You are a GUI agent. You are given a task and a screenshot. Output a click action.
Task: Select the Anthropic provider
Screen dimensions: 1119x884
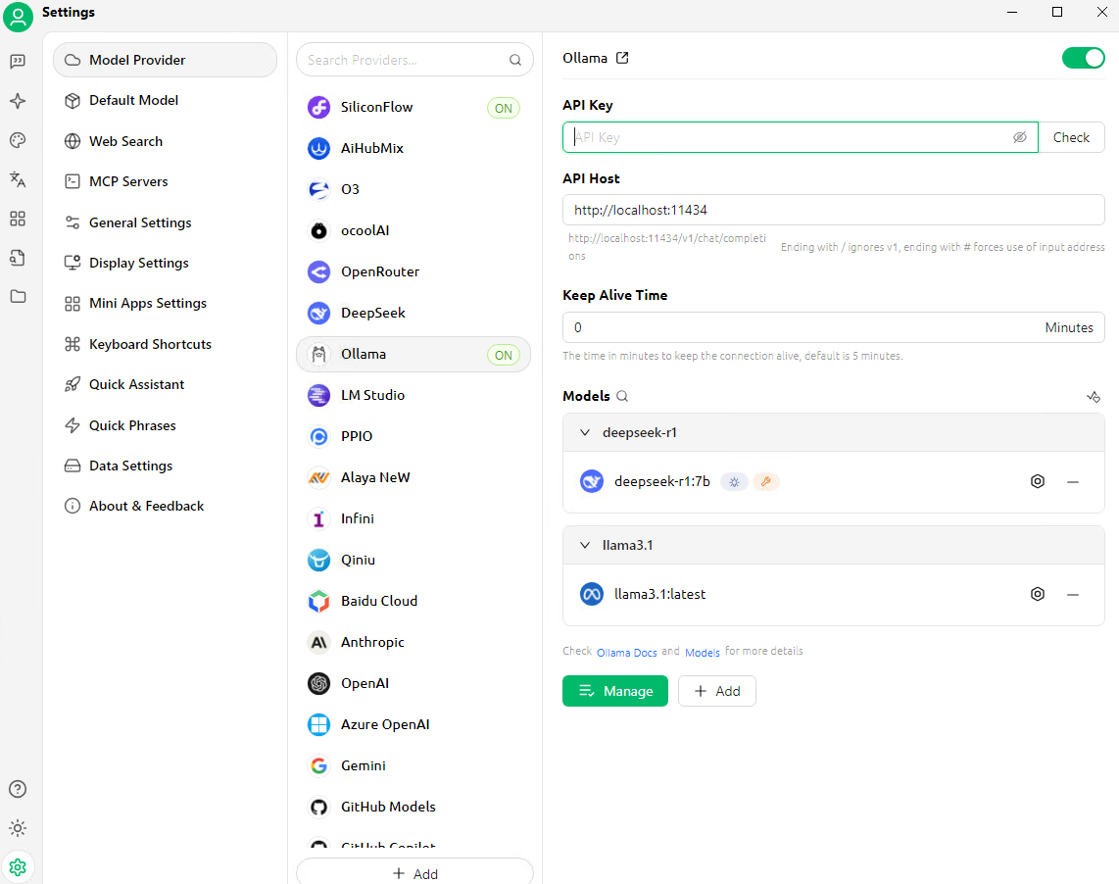click(x=414, y=643)
